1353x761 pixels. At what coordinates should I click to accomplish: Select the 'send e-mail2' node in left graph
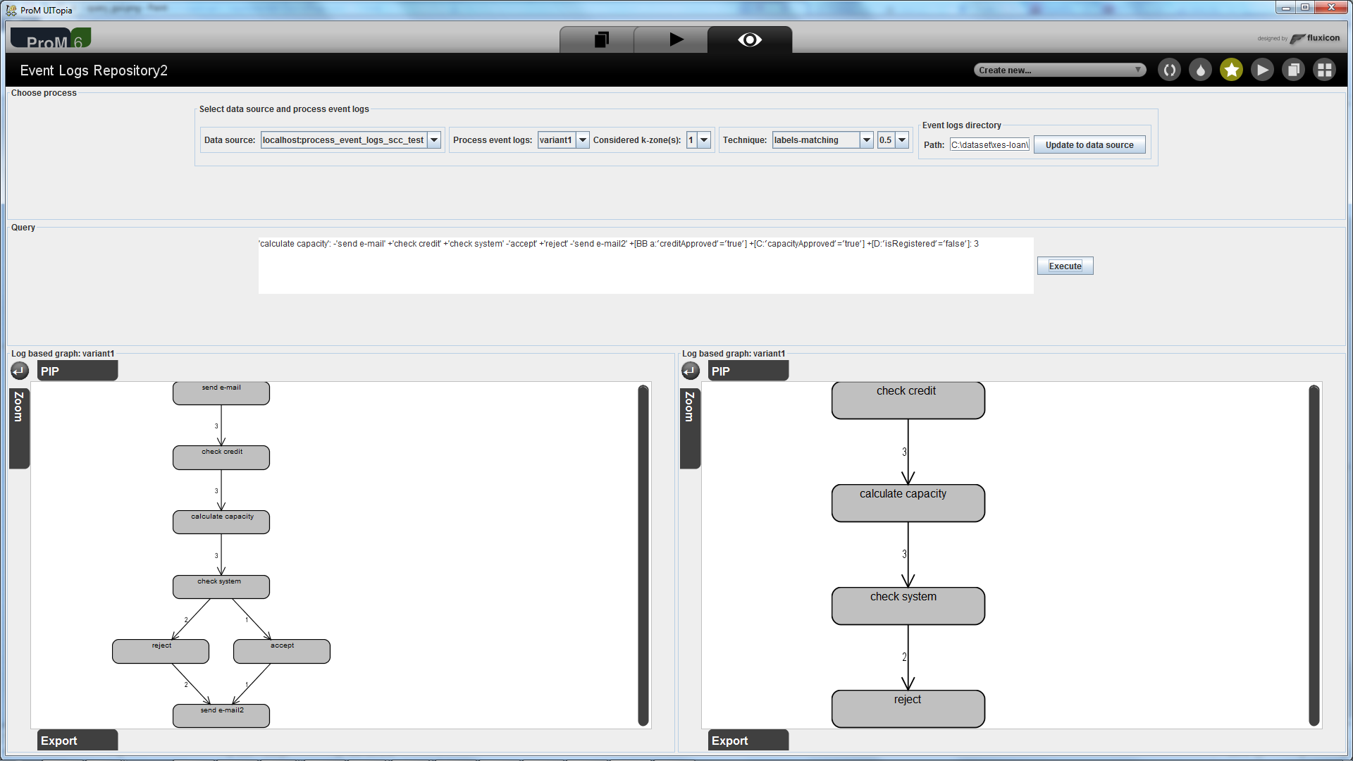(x=221, y=716)
